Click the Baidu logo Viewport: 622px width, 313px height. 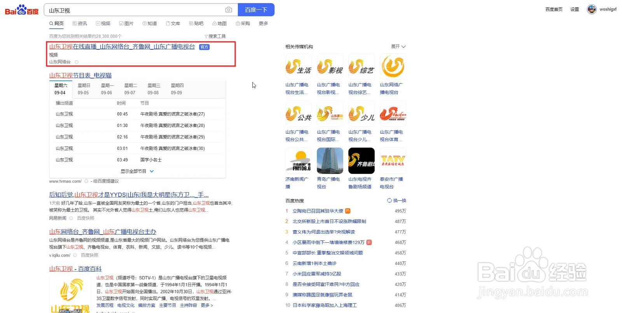pos(22,10)
